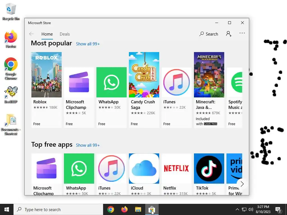Open the Store Search button

209,34
